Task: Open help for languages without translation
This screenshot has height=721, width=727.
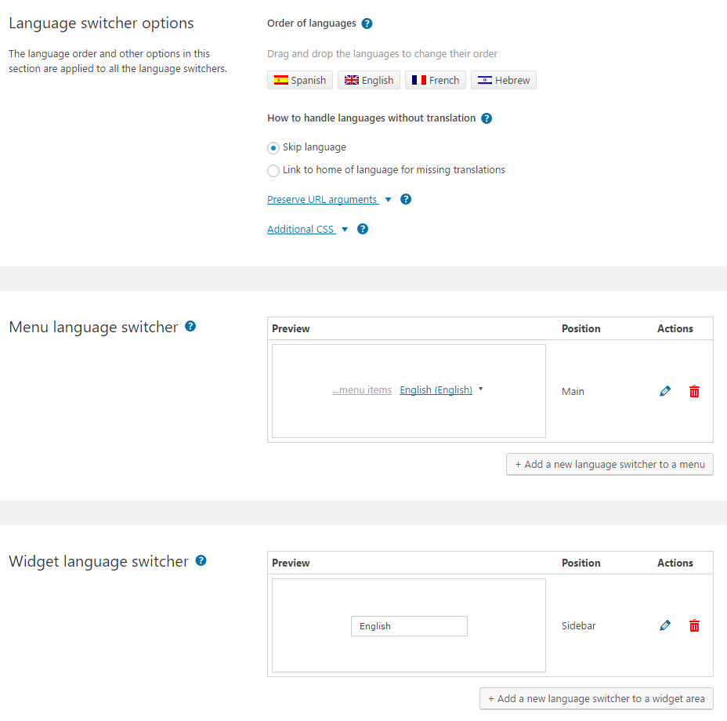Action: [x=486, y=118]
